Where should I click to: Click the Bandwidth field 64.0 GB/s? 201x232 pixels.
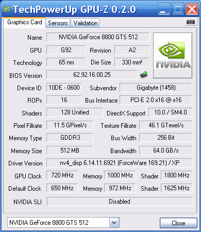click(166, 151)
